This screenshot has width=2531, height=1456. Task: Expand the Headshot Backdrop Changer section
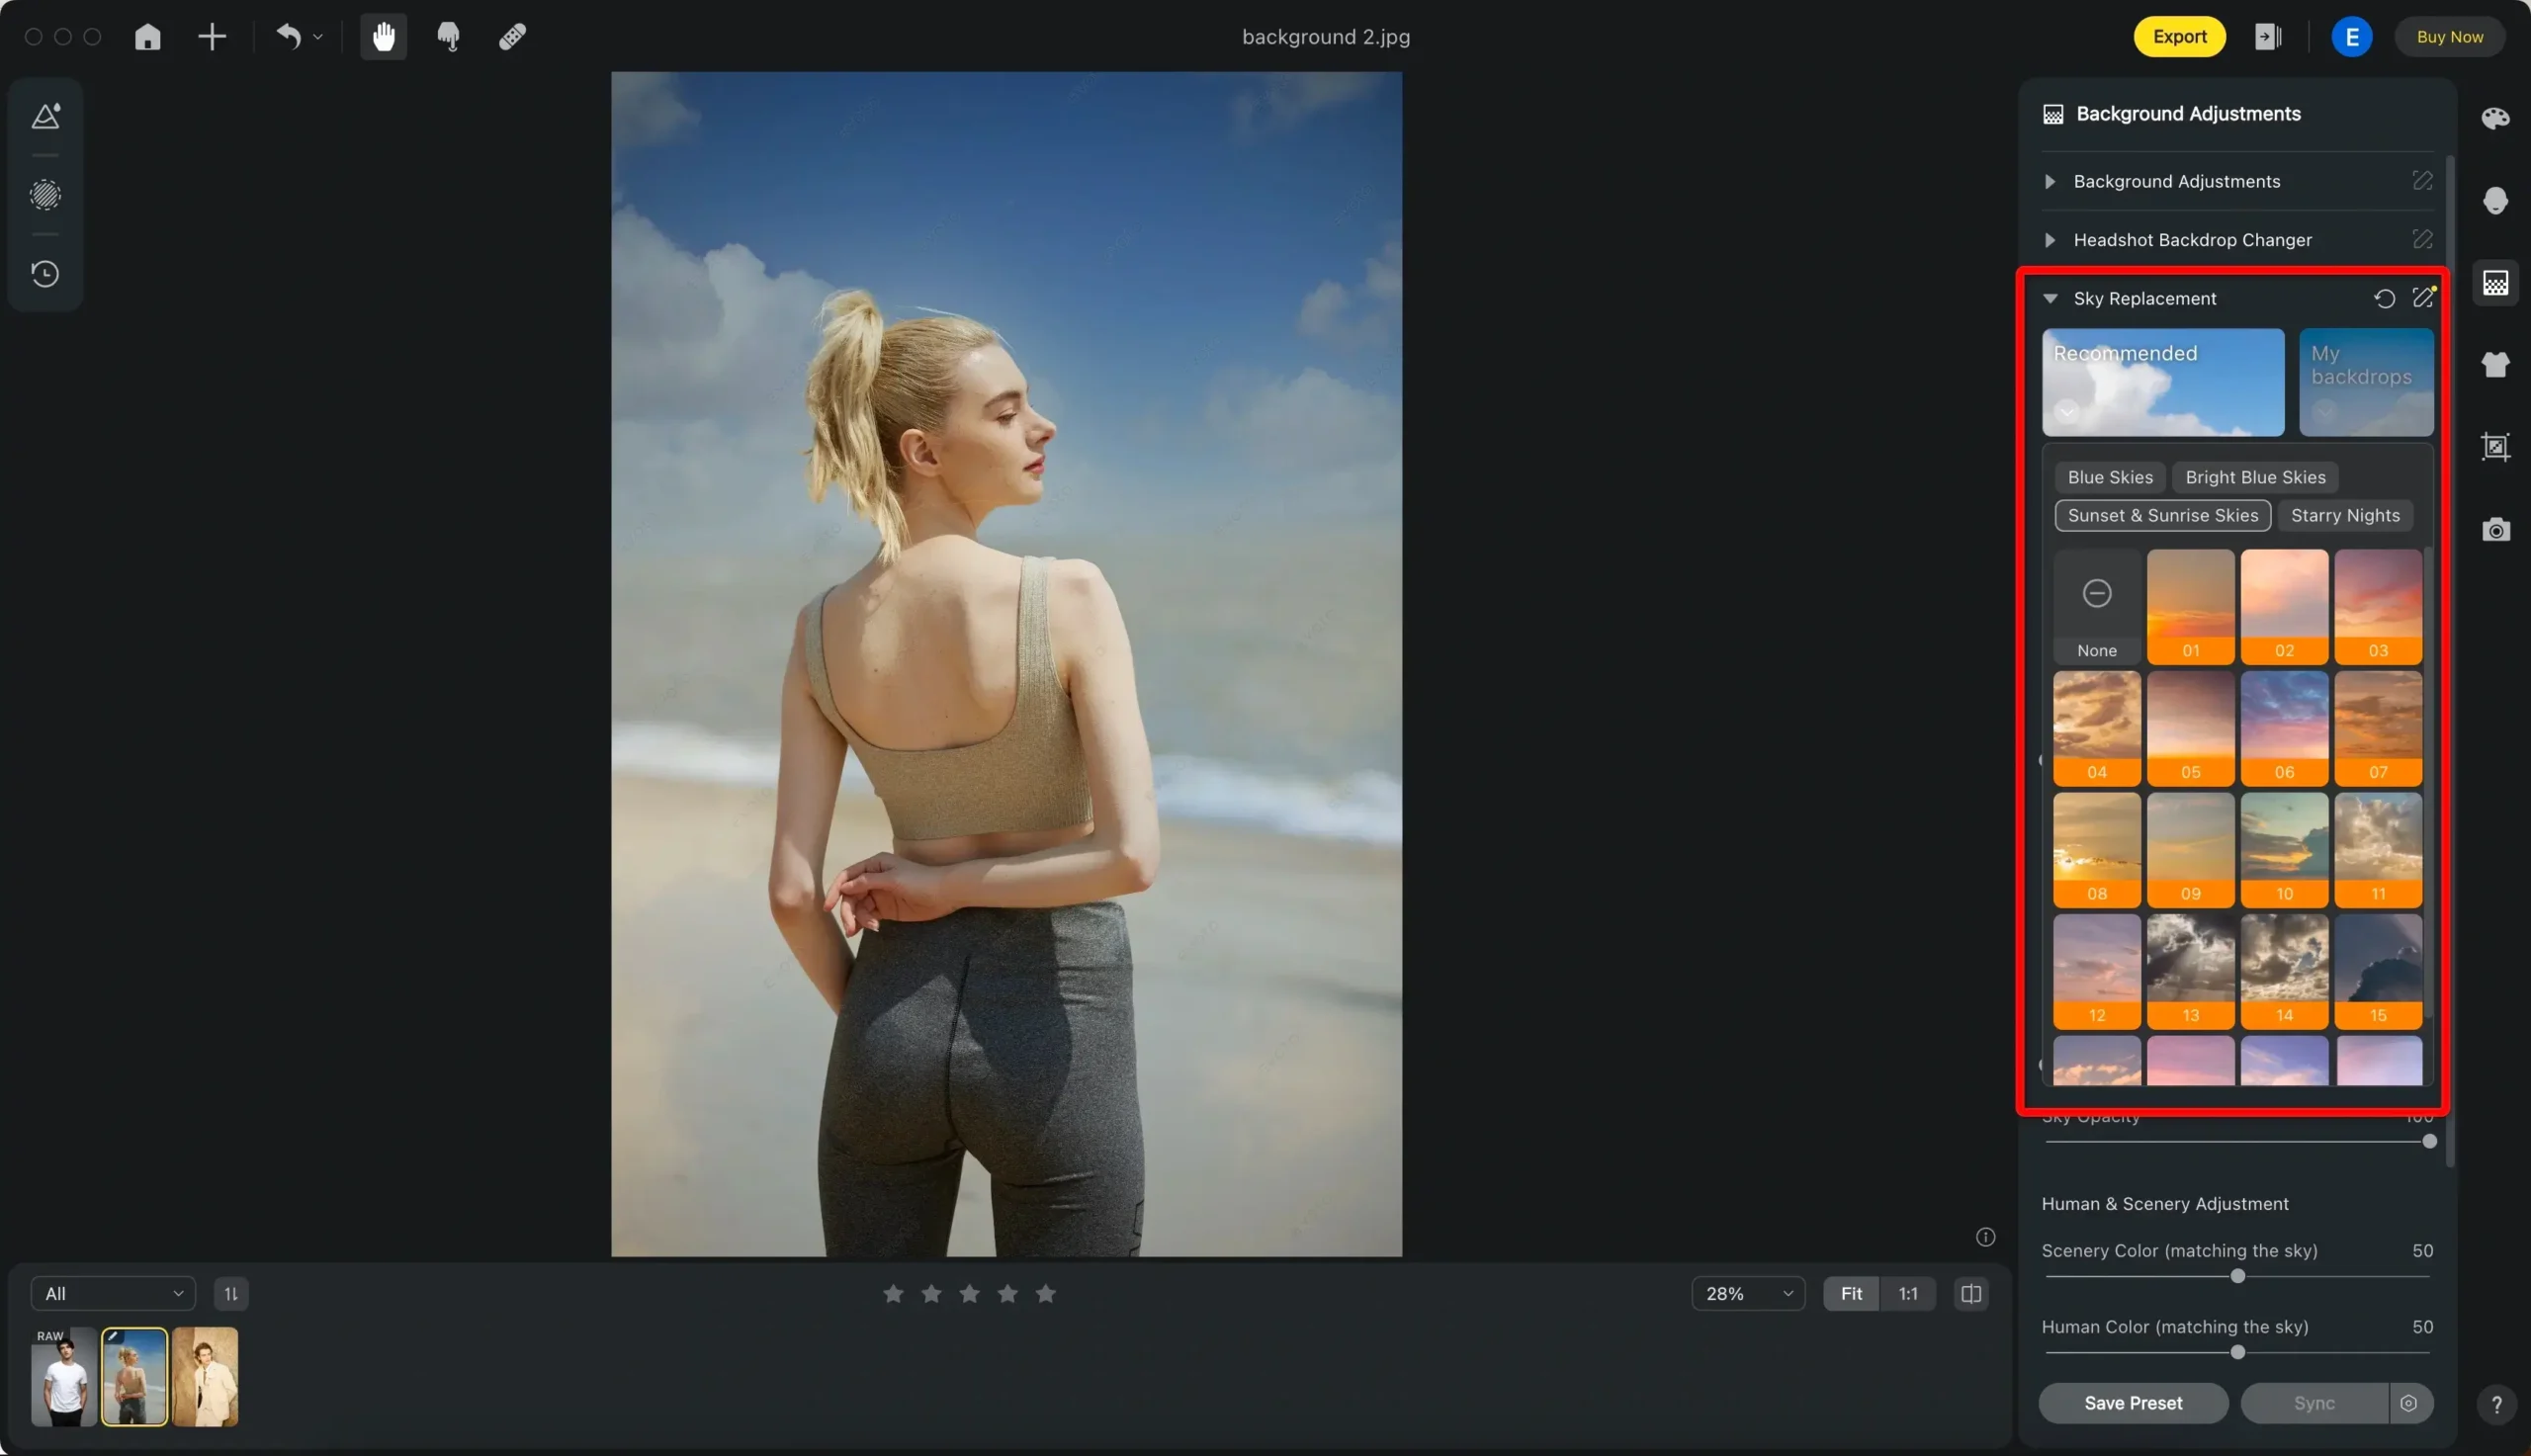click(x=2050, y=240)
